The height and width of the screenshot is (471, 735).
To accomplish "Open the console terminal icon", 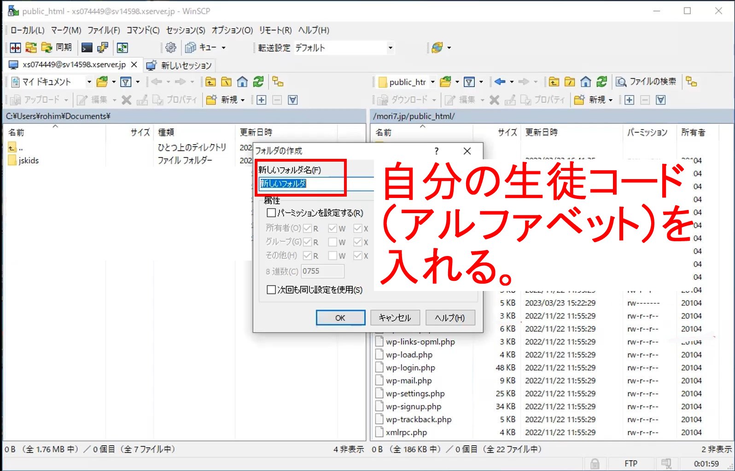I will (x=87, y=47).
